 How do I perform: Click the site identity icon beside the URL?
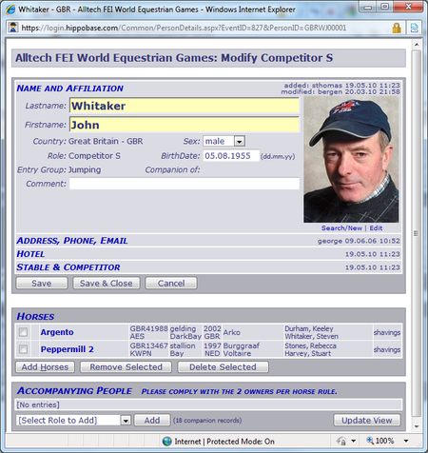click(x=13, y=28)
